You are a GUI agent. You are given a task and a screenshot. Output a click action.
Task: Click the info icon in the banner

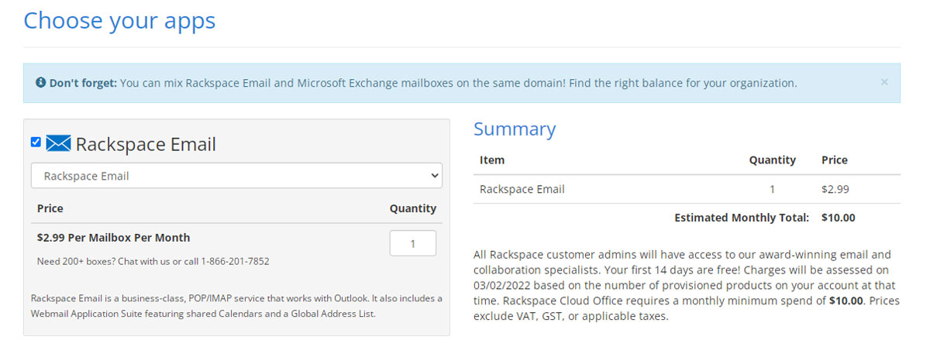pos(40,82)
